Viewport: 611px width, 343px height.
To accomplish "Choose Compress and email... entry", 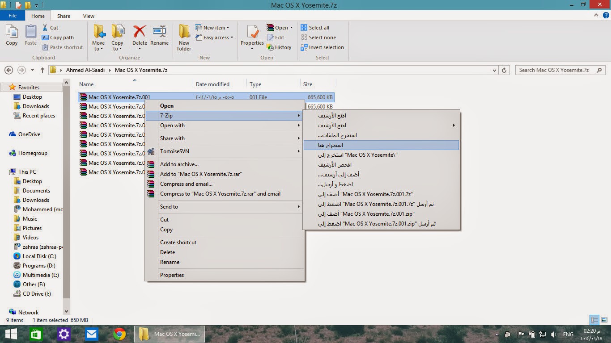I will [x=225, y=184].
